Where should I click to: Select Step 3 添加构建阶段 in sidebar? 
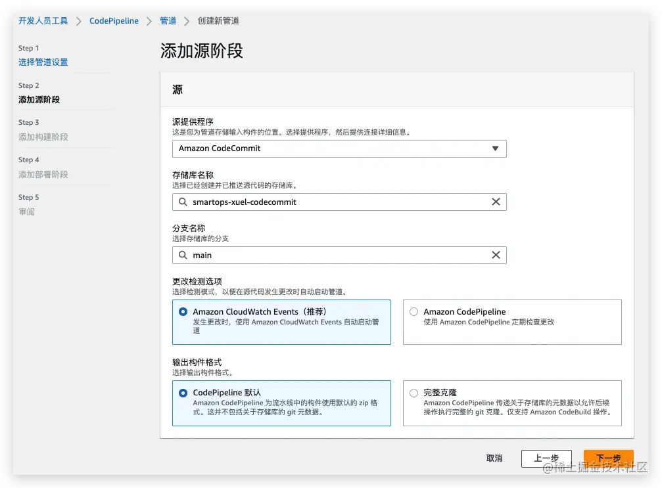click(x=43, y=137)
